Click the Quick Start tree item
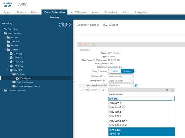 (13, 29)
